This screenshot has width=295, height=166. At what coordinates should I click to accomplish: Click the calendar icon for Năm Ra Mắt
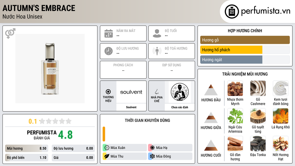tap(109, 33)
